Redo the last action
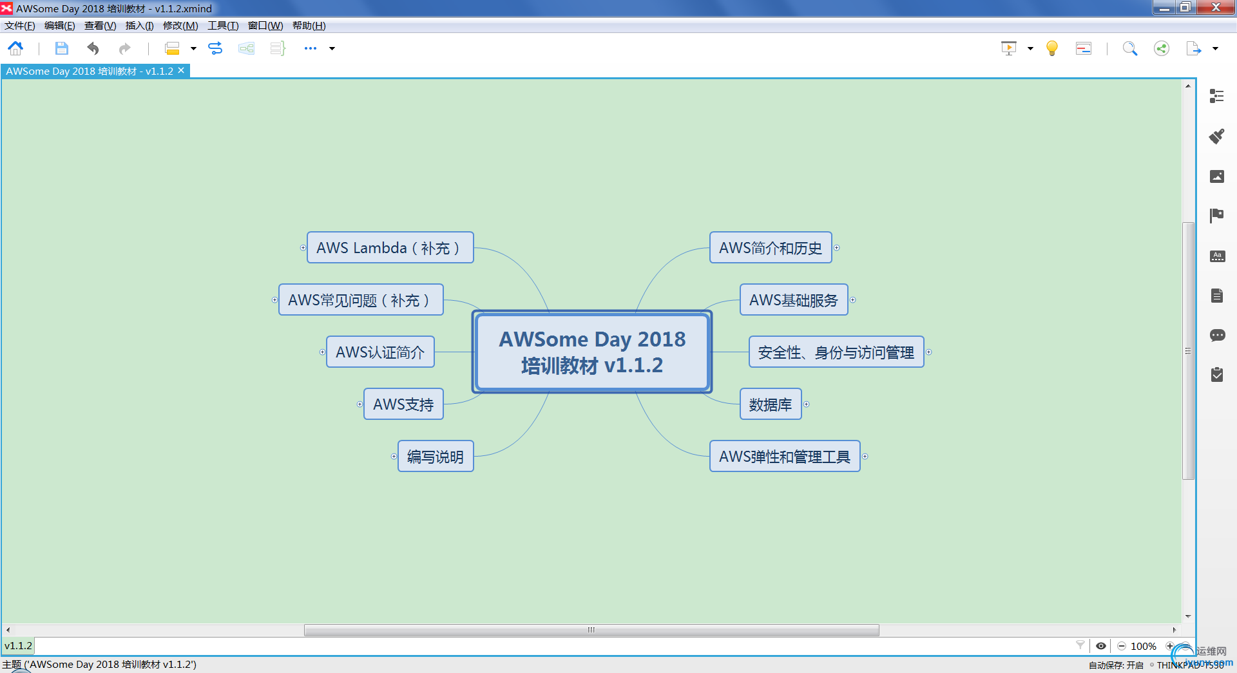Viewport: 1237px width, 673px height. [124, 48]
